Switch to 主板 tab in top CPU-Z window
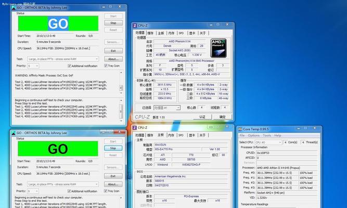The image size is (347, 208). [161, 33]
